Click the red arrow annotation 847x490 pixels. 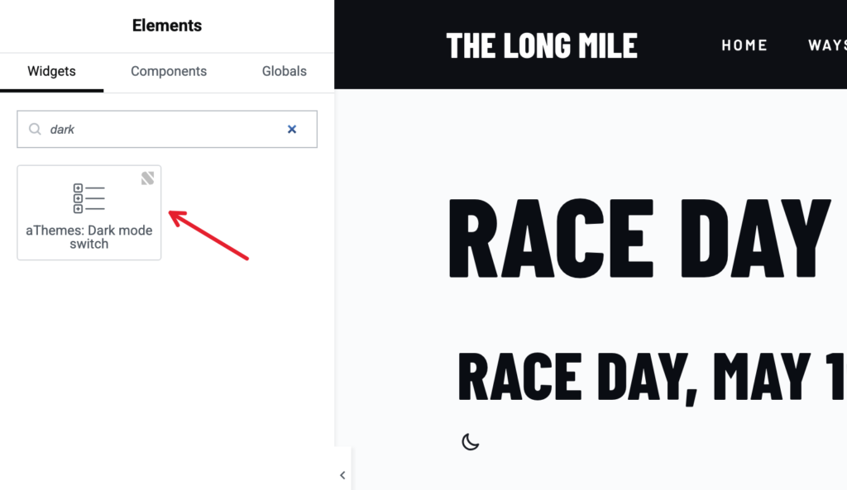[208, 235]
